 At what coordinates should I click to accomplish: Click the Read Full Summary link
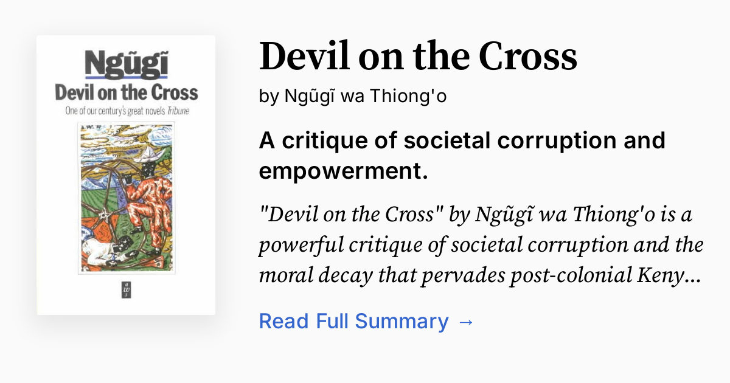point(353,321)
